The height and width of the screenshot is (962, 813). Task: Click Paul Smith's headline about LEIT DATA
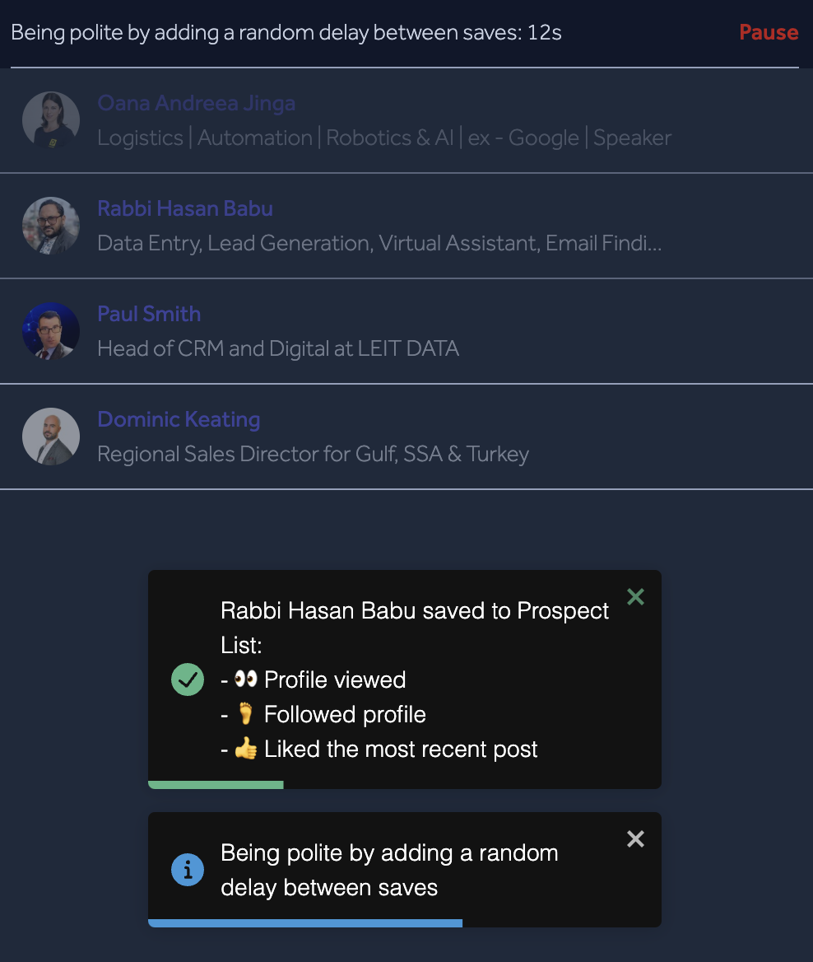coord(278,348)
